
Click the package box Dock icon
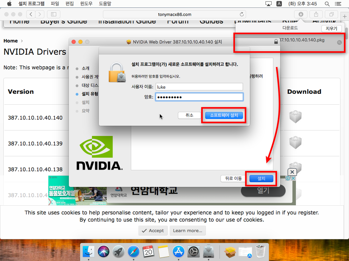(230, 252)
